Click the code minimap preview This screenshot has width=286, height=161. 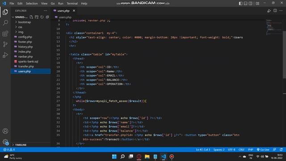[273, 27]
